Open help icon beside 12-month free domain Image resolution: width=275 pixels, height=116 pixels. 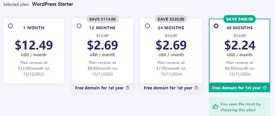128,88
